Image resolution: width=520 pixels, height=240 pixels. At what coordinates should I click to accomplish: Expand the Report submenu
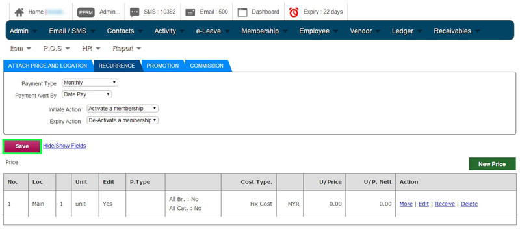pyautogui.click(x=127, y=49)
